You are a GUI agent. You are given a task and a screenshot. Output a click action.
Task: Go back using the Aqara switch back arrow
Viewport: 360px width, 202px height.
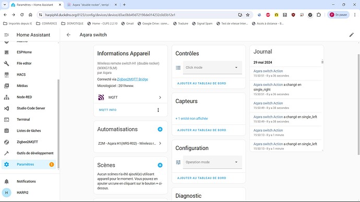(x=68, y=35)
